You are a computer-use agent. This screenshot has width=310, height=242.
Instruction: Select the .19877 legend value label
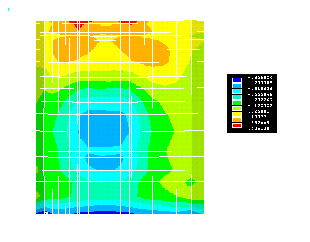[x=257, y=117]
